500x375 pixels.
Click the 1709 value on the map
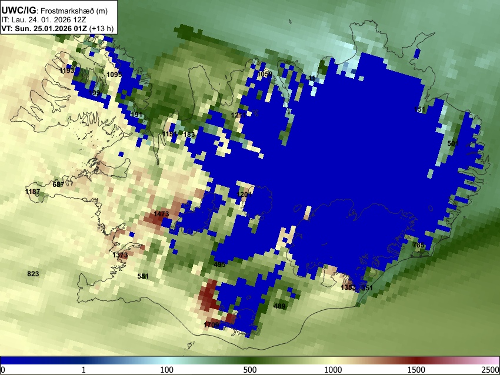[211, 324]
